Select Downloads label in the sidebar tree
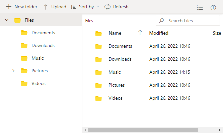The width and height of the screenshot is (223, 133). (x=43, y=45)
